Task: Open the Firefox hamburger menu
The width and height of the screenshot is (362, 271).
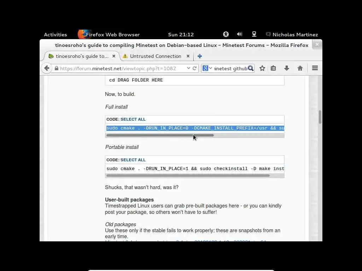Action: (315, 68)
